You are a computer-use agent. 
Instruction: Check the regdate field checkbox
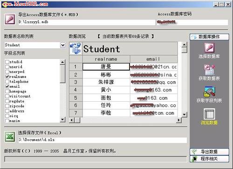7,101
